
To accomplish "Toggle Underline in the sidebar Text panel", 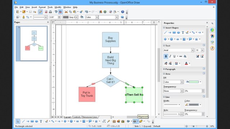I will pos(174,56).
